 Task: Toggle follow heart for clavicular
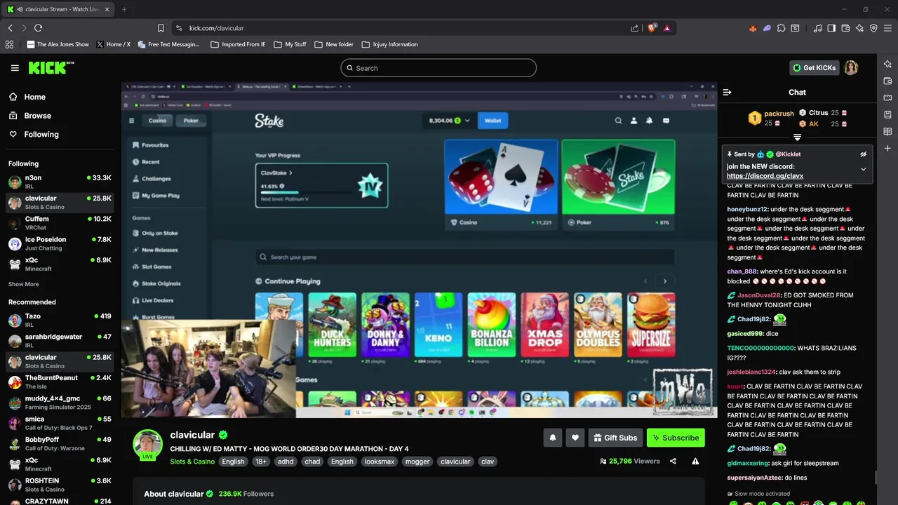click(x=575, y=438)
